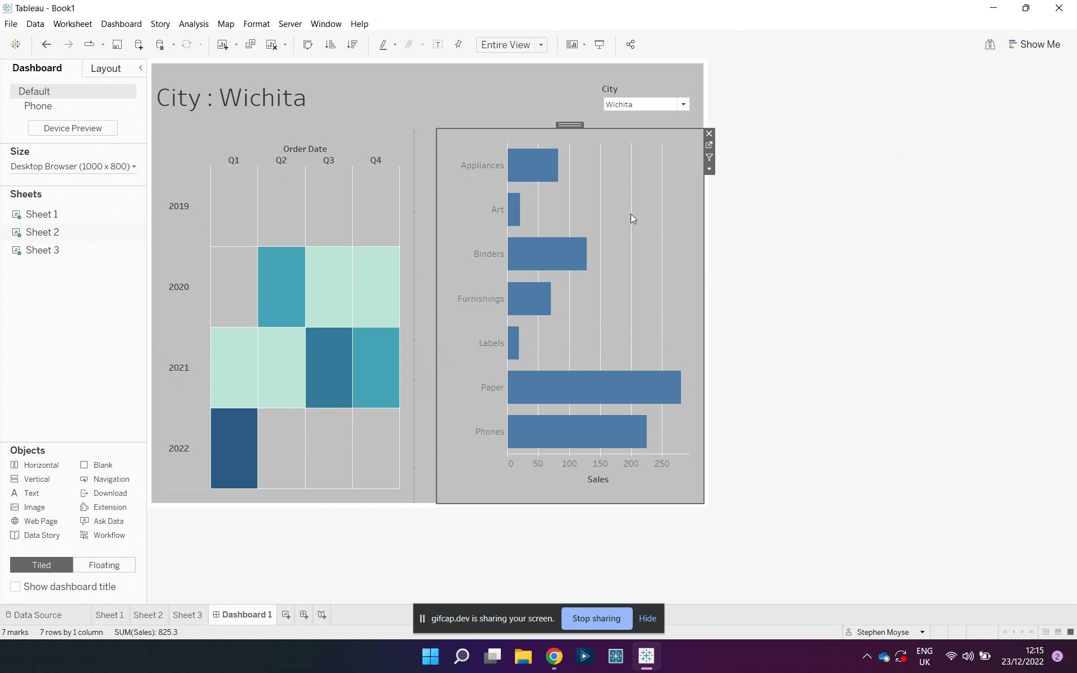Expand the Entire View fit dropdown
This screenshot has height=673, width=1077.
point(541,45)
